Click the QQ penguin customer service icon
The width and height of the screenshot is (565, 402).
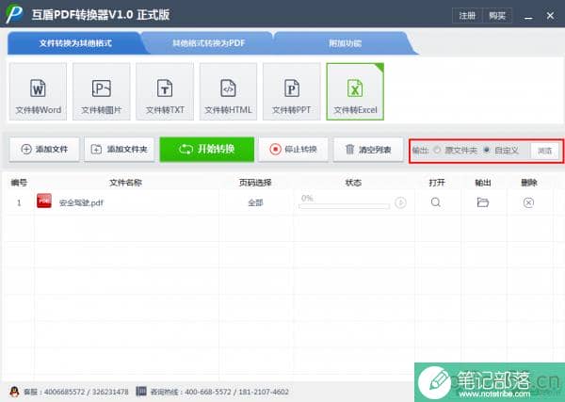click(14, 392)
